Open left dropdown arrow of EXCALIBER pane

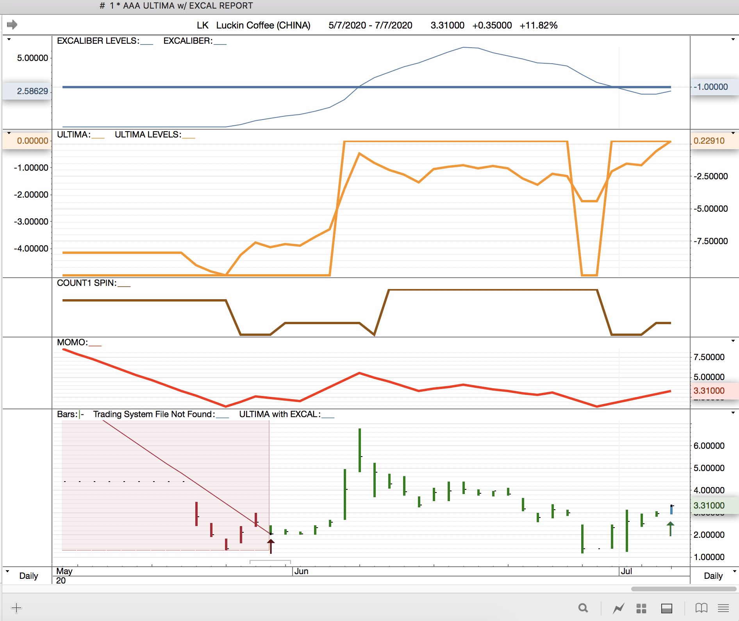(x=9, y=39)
